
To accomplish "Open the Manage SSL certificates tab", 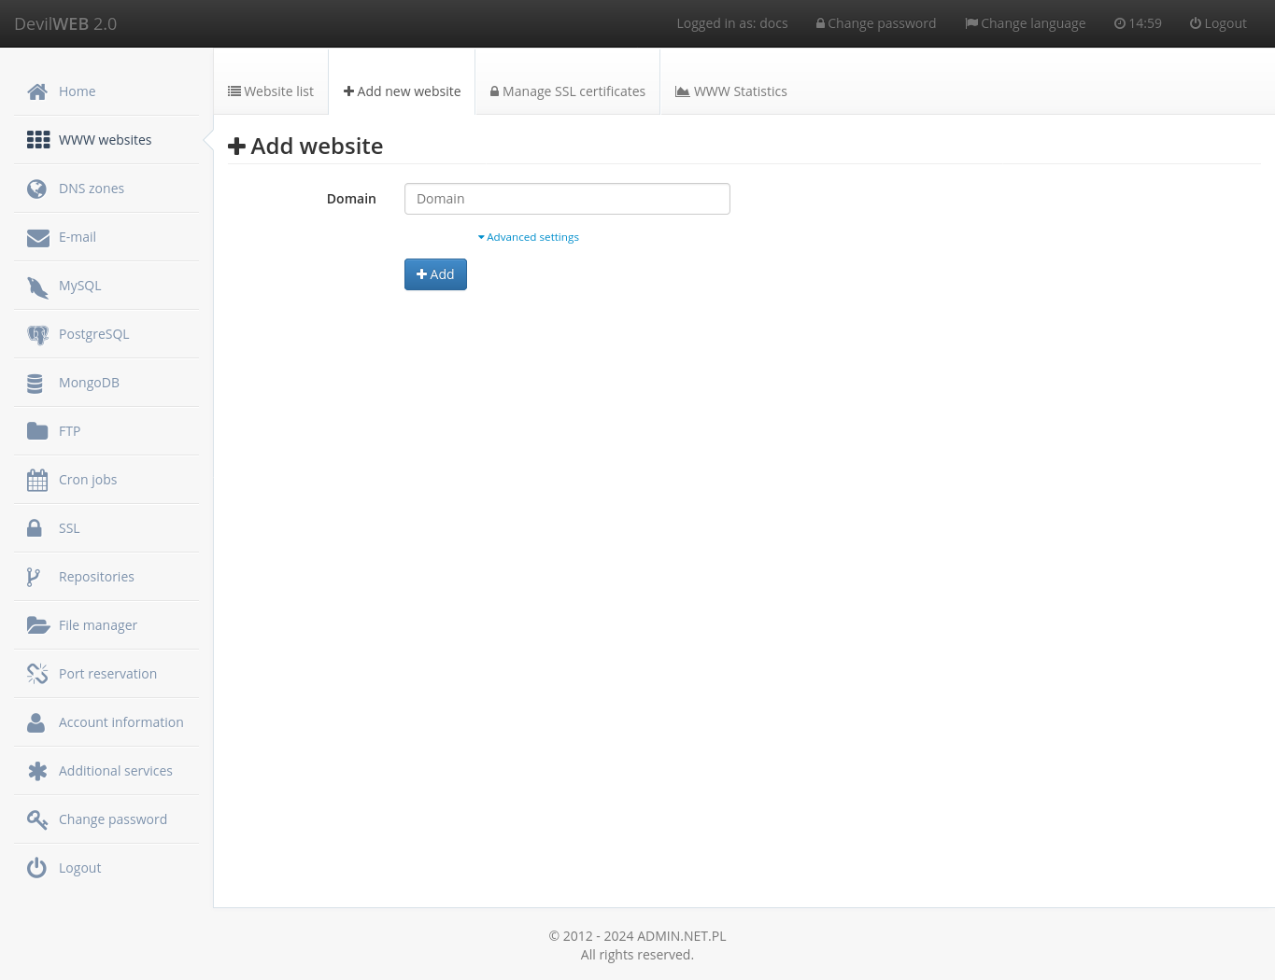I will pos(567,91).
